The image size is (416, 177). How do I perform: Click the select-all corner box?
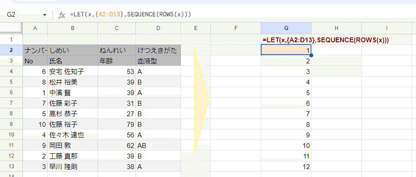[x=11, y=28]
